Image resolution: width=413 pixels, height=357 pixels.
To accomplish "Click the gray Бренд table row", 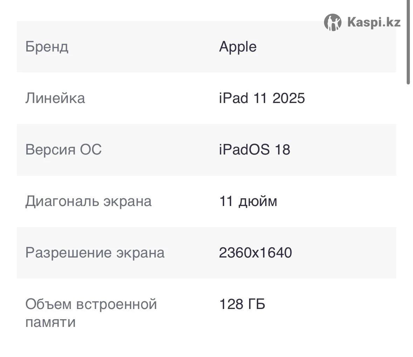I will (206, 47).
